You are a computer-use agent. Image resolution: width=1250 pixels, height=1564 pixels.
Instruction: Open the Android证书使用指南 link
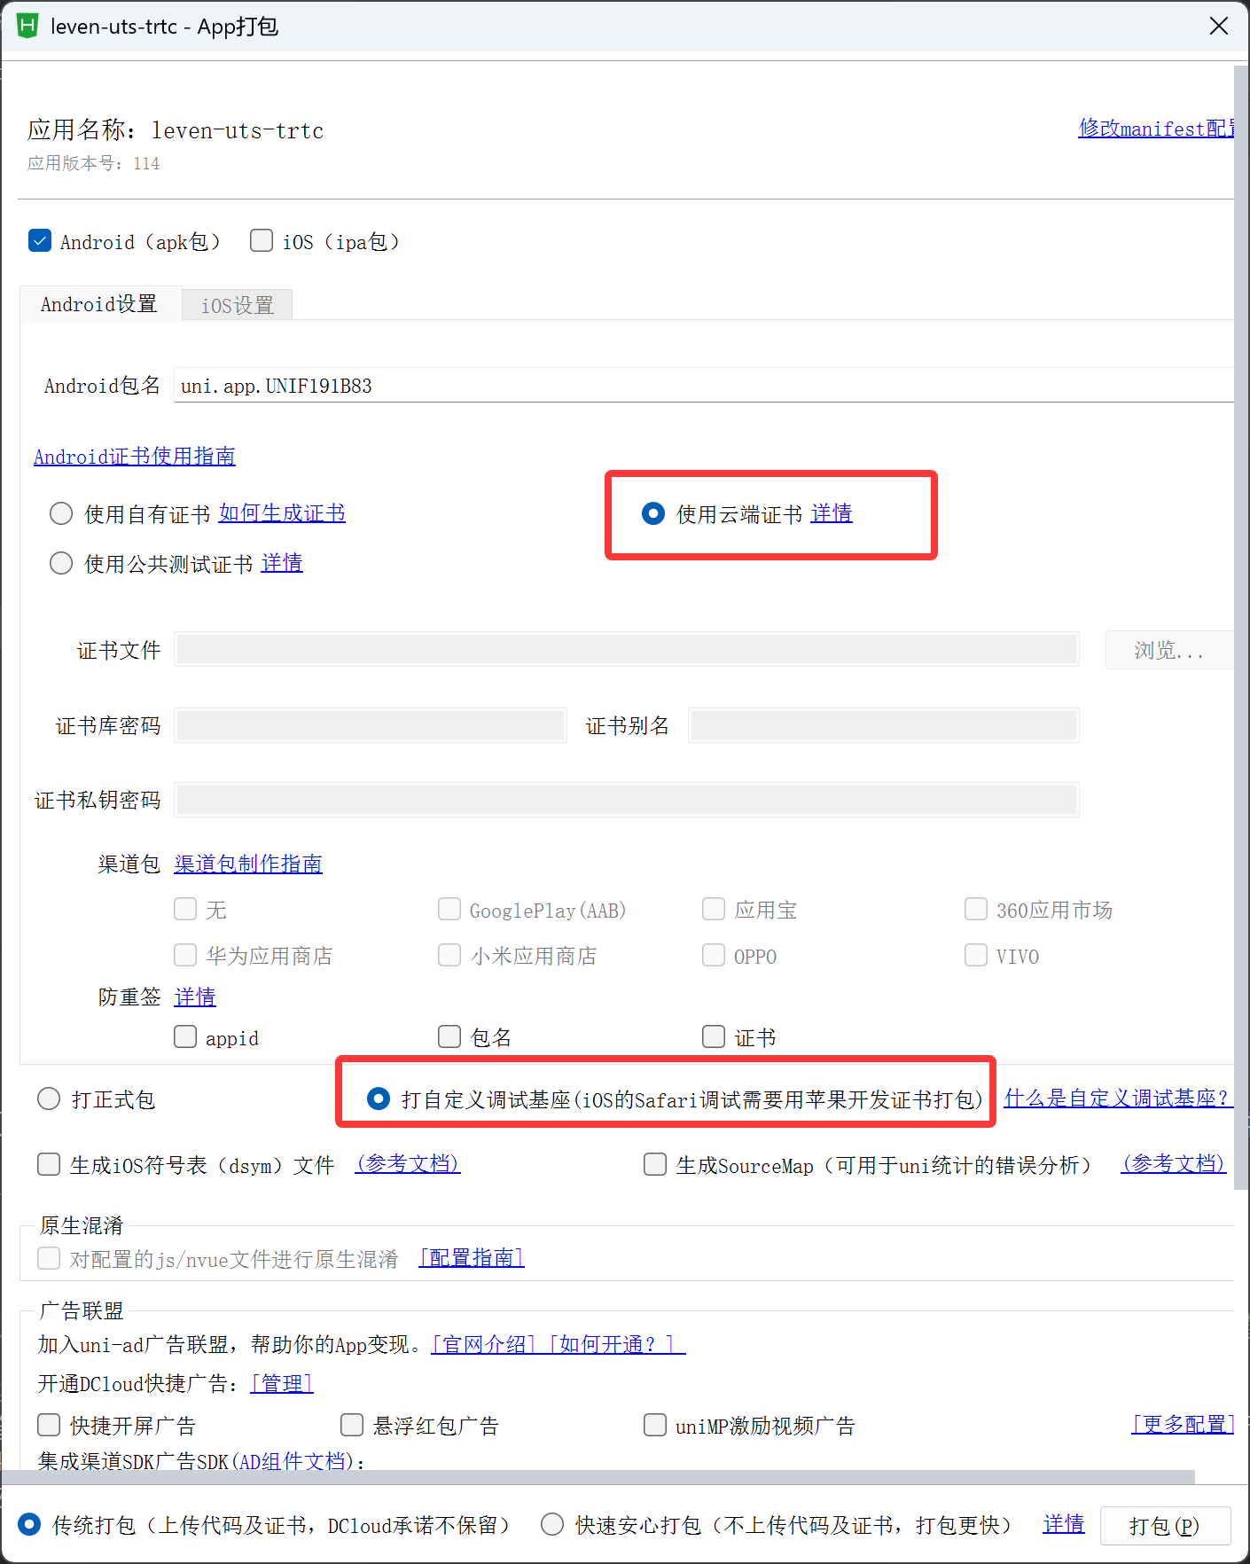point(135,457)
